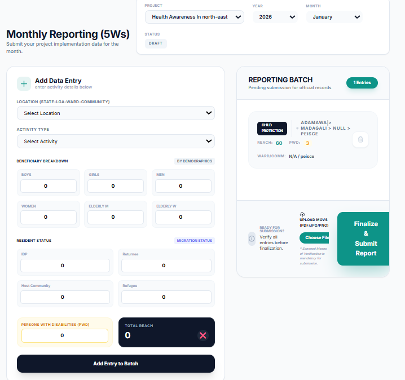Click the Returnee input field
Image resolution: width=405 pixels, height=380 pixels.
click(166, 266)
